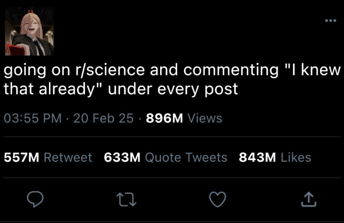Viewport: 344px width, 223px height.
Task: Click the Likes label word
Action: coord(295,158)
